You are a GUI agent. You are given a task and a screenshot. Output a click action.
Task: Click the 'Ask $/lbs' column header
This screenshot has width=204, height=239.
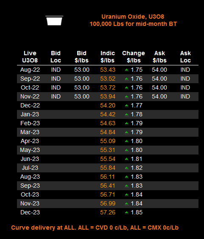[x=159, y=57]
